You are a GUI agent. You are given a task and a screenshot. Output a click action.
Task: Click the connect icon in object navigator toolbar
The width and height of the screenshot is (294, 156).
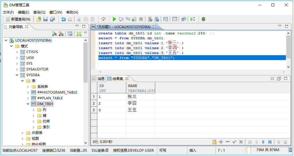click(54, 34)
